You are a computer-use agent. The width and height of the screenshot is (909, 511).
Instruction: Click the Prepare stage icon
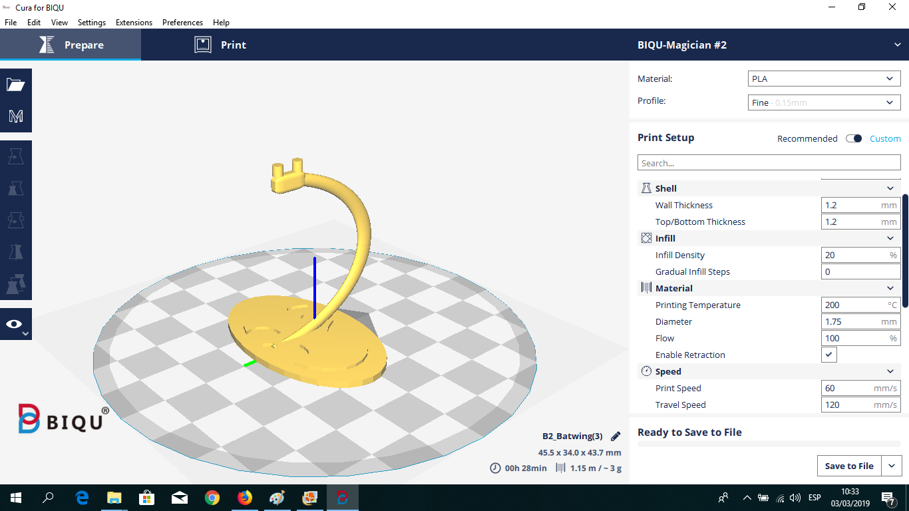(47, 45)
